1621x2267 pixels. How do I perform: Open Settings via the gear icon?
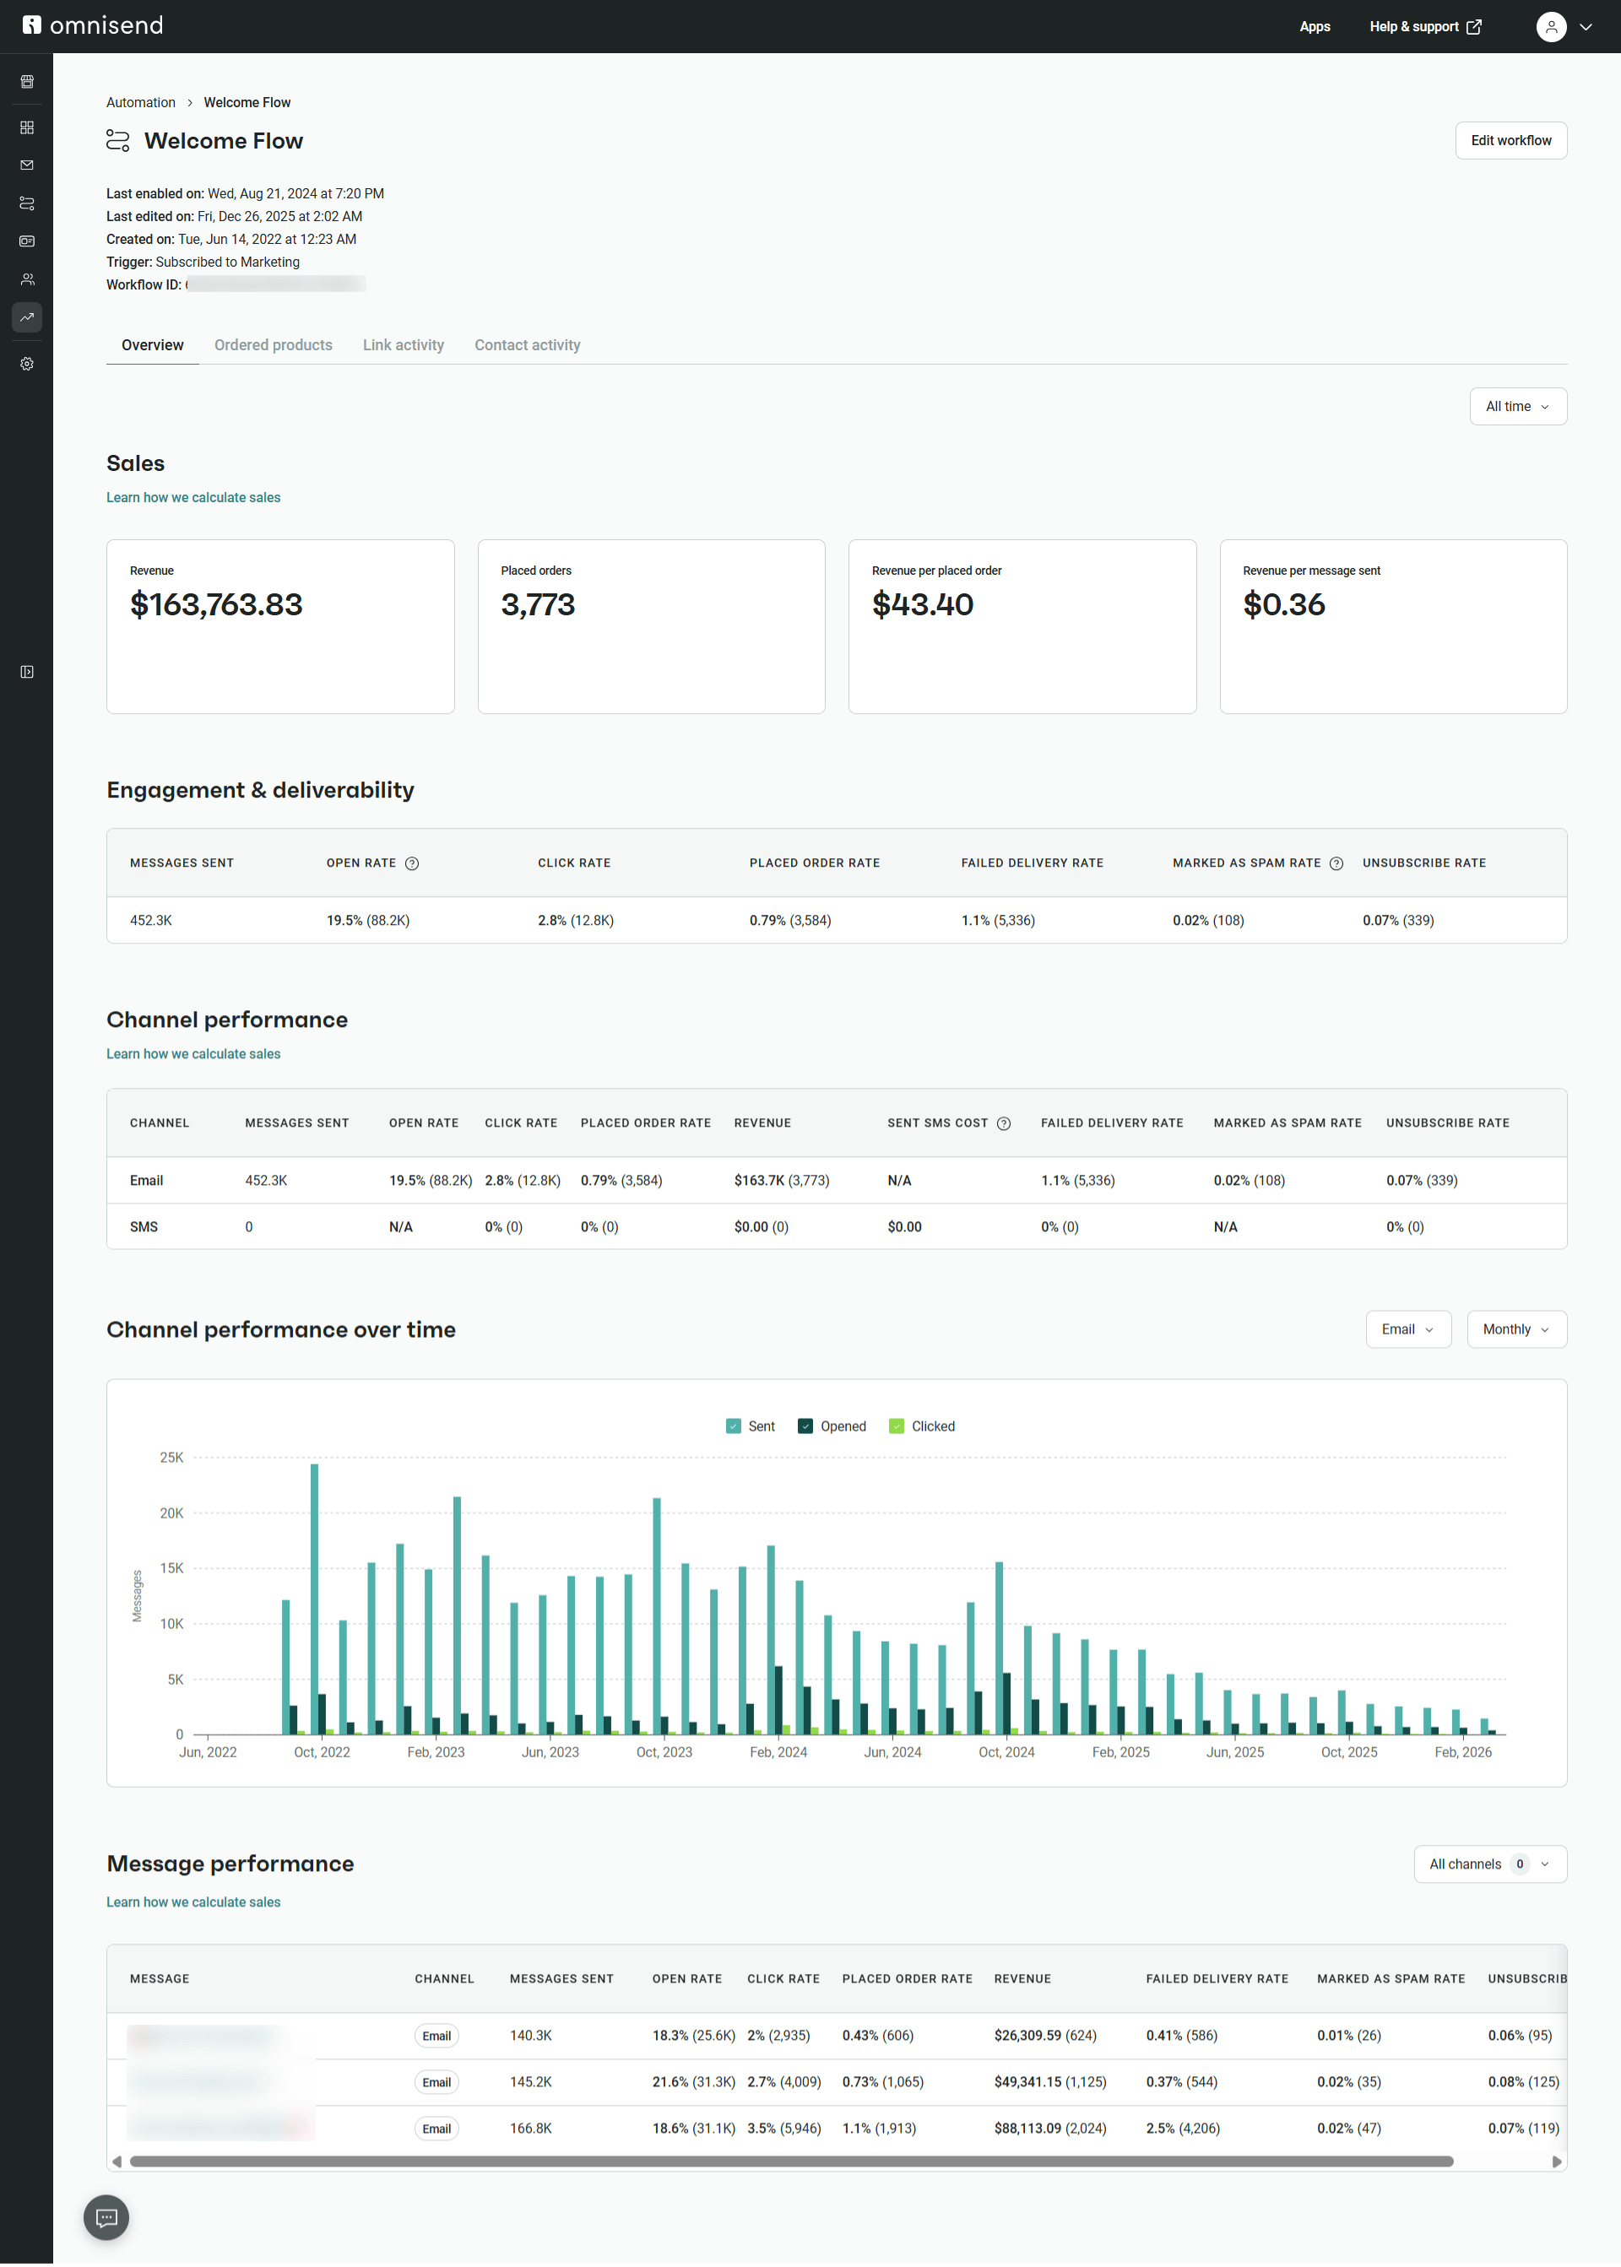(x=26, y=363)
